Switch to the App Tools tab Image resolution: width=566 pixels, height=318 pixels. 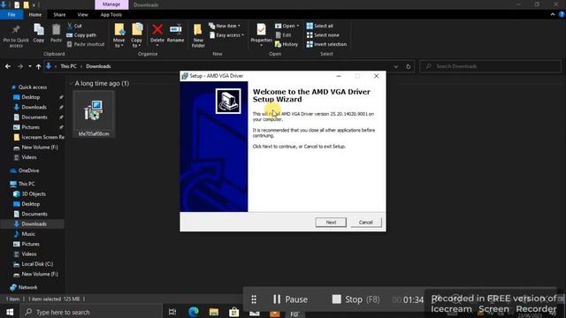(111, 14)
